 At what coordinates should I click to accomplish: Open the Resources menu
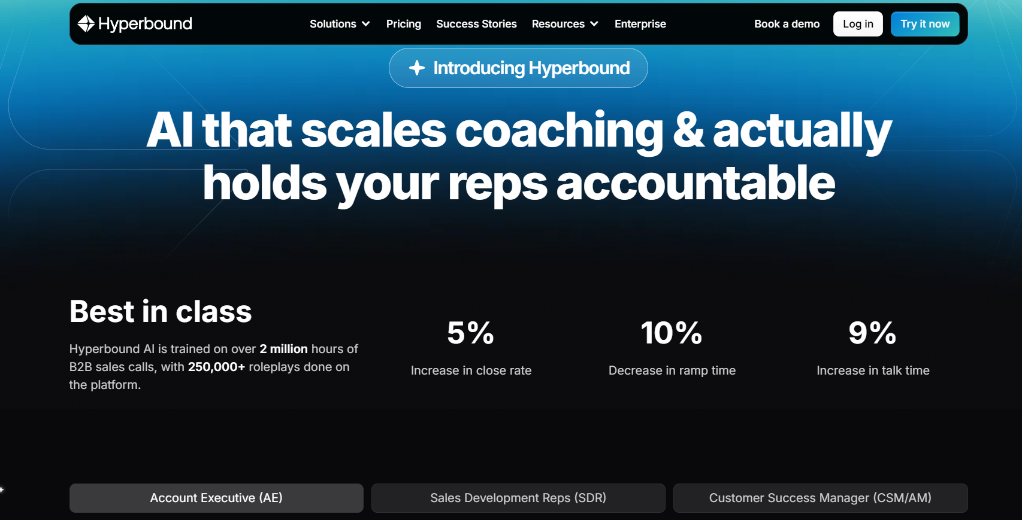pos(565,24)
